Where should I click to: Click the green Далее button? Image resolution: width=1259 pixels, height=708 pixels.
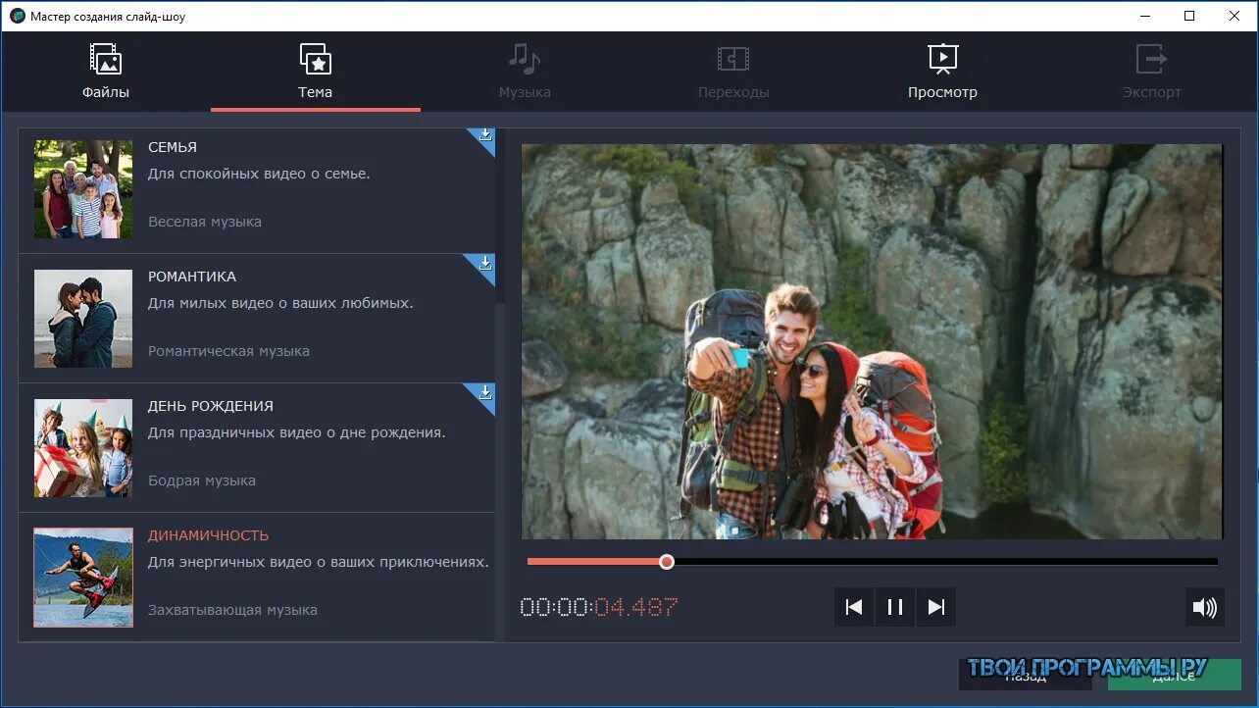(x=1175, y=675)
